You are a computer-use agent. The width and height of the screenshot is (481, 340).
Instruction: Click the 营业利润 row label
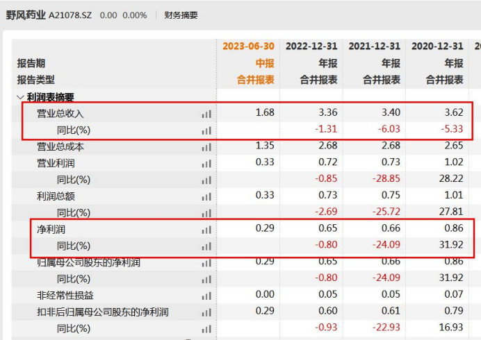56,163
